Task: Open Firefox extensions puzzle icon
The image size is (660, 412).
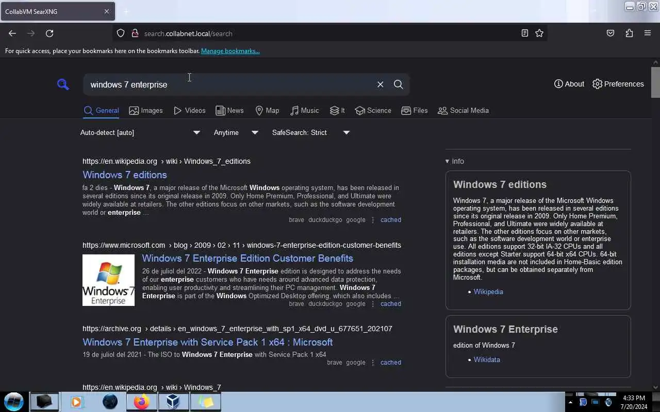Action: pyautogui.click(x=629, y=33)
